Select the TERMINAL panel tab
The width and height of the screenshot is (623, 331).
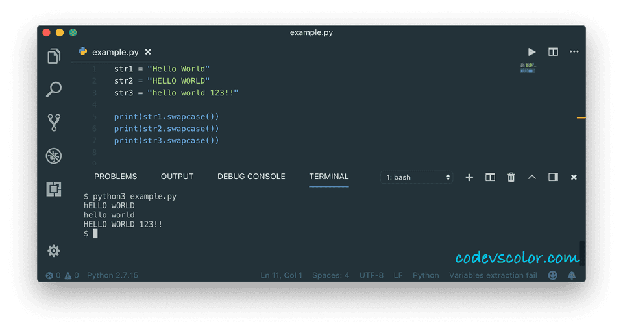click(x=329, y=177)
